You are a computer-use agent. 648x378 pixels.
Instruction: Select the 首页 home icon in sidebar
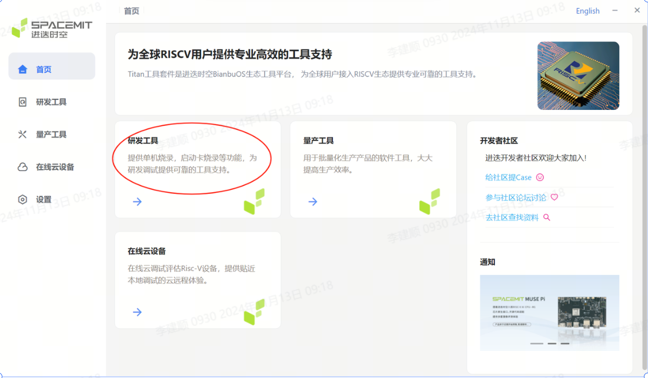coord(23,69)
